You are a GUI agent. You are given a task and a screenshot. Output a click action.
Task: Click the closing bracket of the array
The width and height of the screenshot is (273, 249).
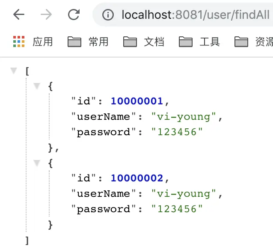[x=27, y=240]
